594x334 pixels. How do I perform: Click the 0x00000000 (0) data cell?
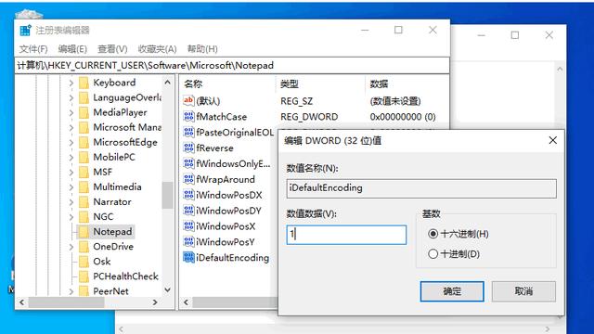pos(403,117)
